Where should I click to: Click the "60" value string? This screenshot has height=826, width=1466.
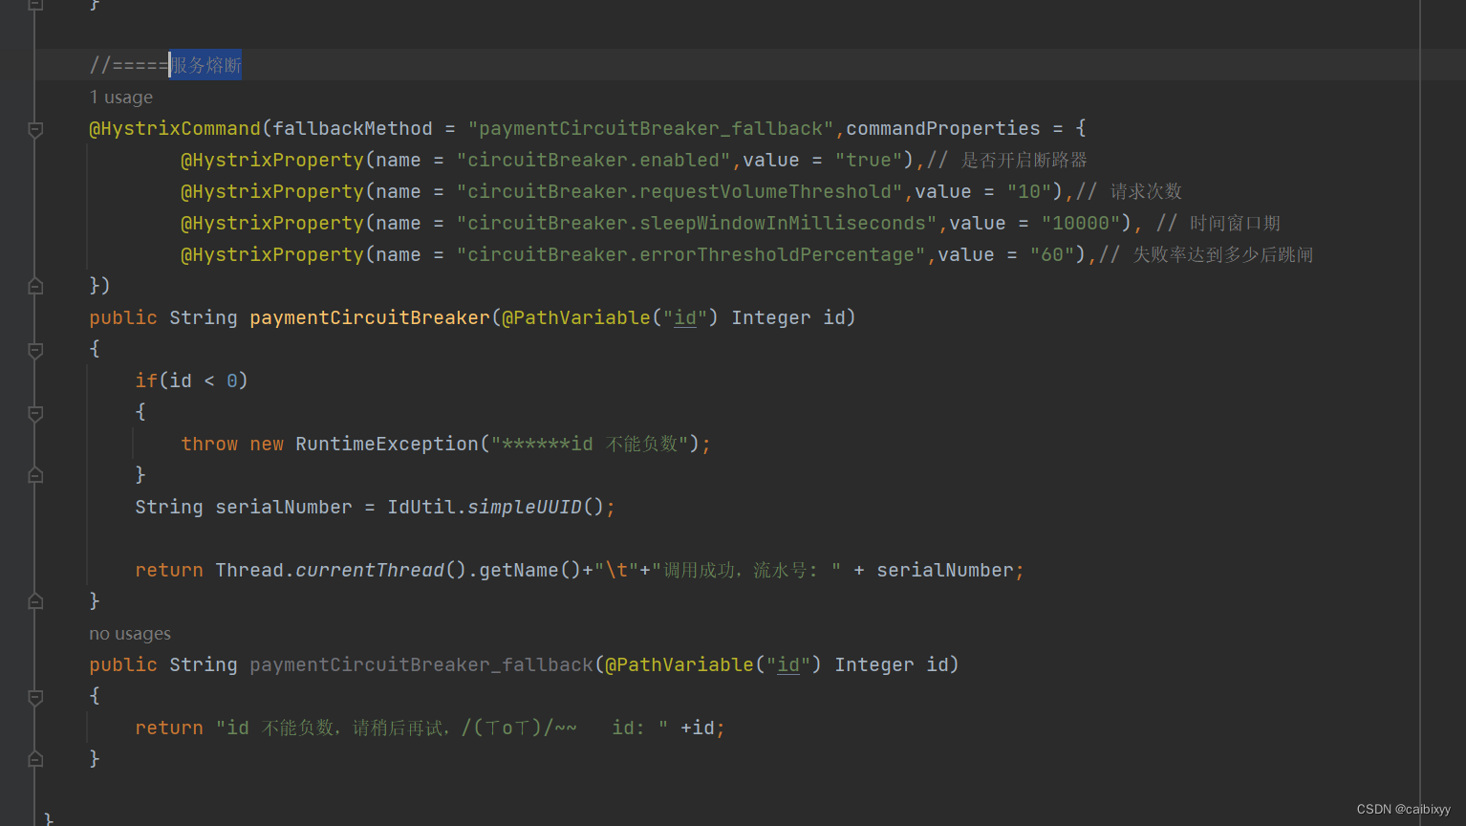coord(1052,254)
